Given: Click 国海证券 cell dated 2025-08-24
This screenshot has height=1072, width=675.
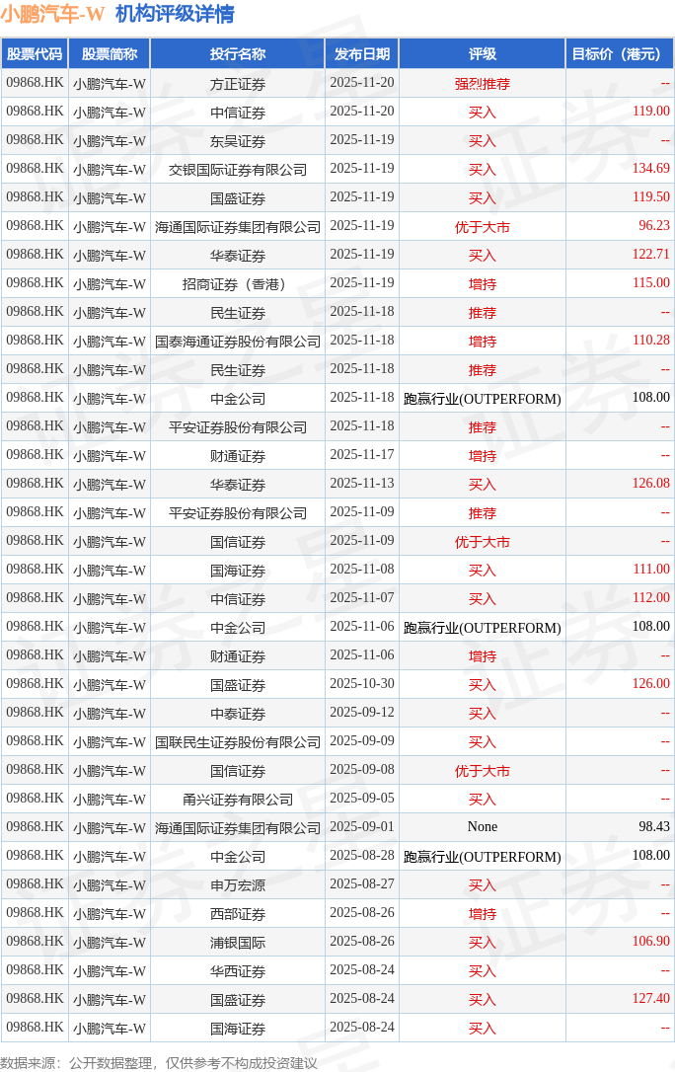Looking at the screenshot, I should pos(238,1029).
